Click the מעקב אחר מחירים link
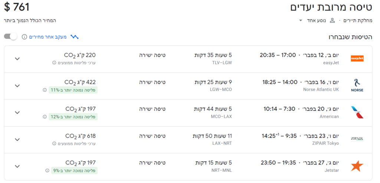 48,37
